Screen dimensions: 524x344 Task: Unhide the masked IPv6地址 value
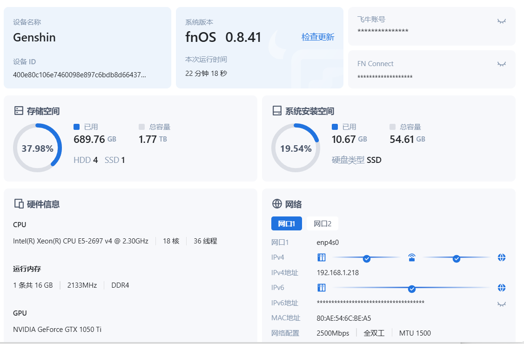tap(501, 304)
